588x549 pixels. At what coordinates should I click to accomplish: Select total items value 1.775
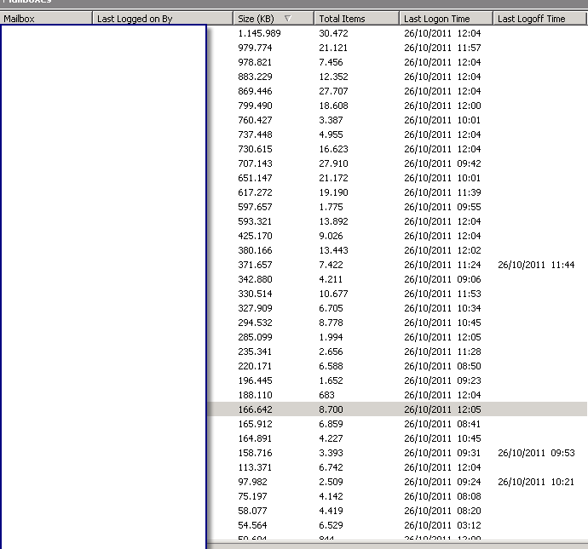tap(331, 207)
